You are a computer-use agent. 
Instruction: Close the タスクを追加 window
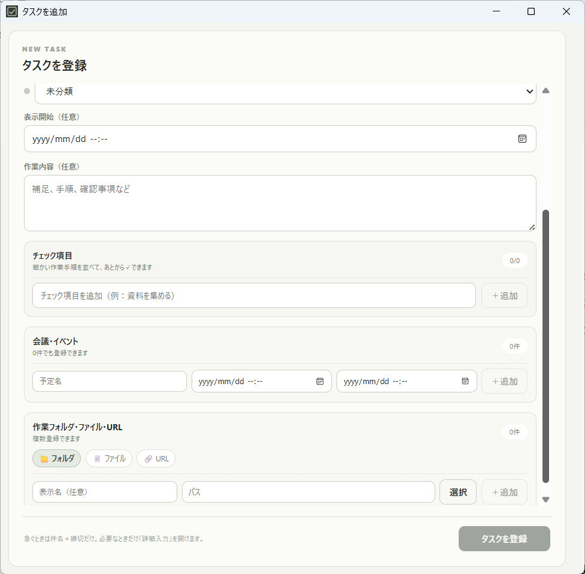pyautogui.click(x=566, y=11)
